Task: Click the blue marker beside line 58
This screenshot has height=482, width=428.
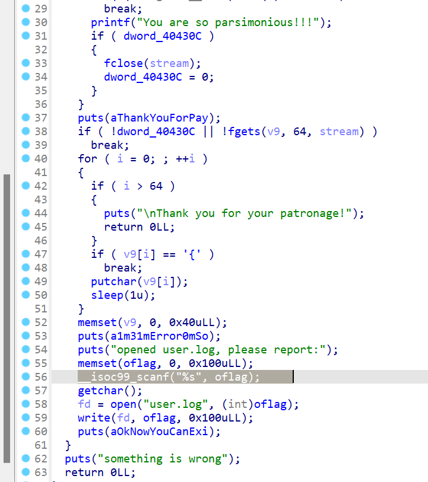Action: click(x=25, y=404)
